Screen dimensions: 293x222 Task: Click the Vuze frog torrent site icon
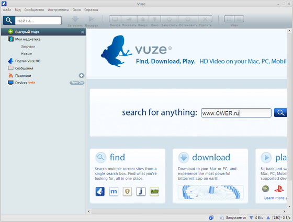(100, 191)
